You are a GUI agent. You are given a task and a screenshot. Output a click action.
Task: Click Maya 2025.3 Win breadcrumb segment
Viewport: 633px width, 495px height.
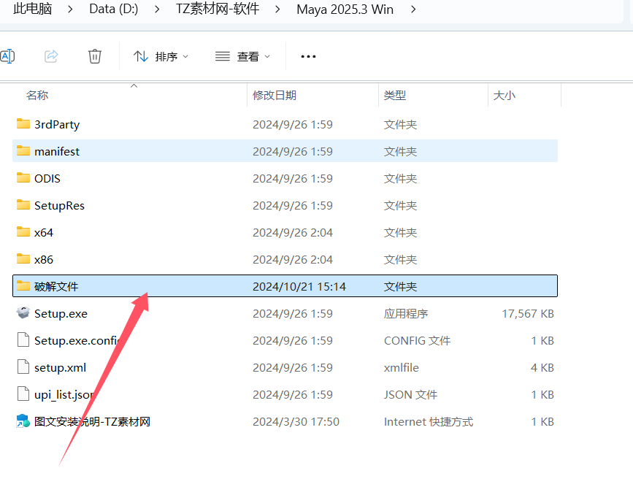345,9
